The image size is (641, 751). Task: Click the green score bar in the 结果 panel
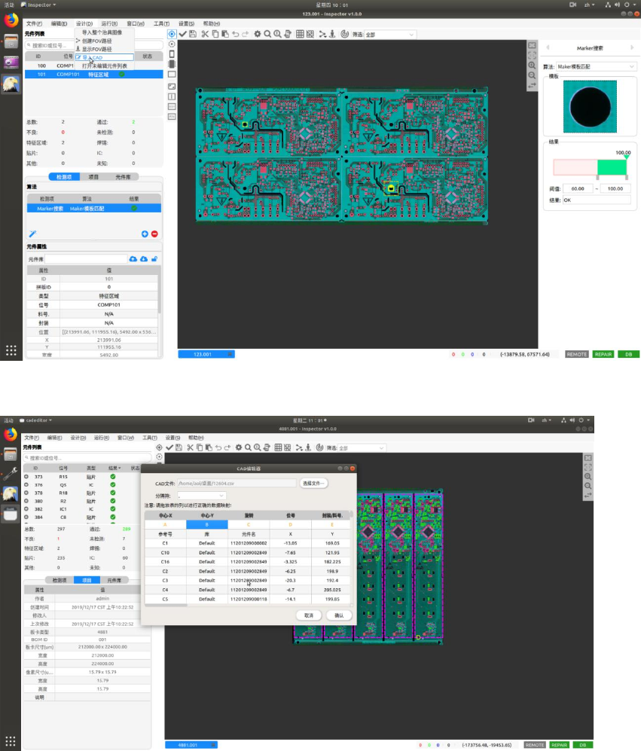click(612, 167)
